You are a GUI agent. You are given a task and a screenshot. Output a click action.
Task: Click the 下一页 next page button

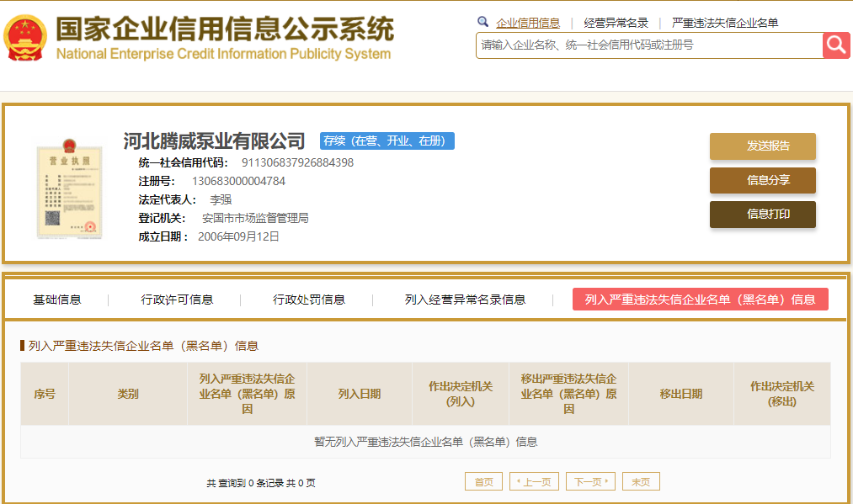coord(591,482)
